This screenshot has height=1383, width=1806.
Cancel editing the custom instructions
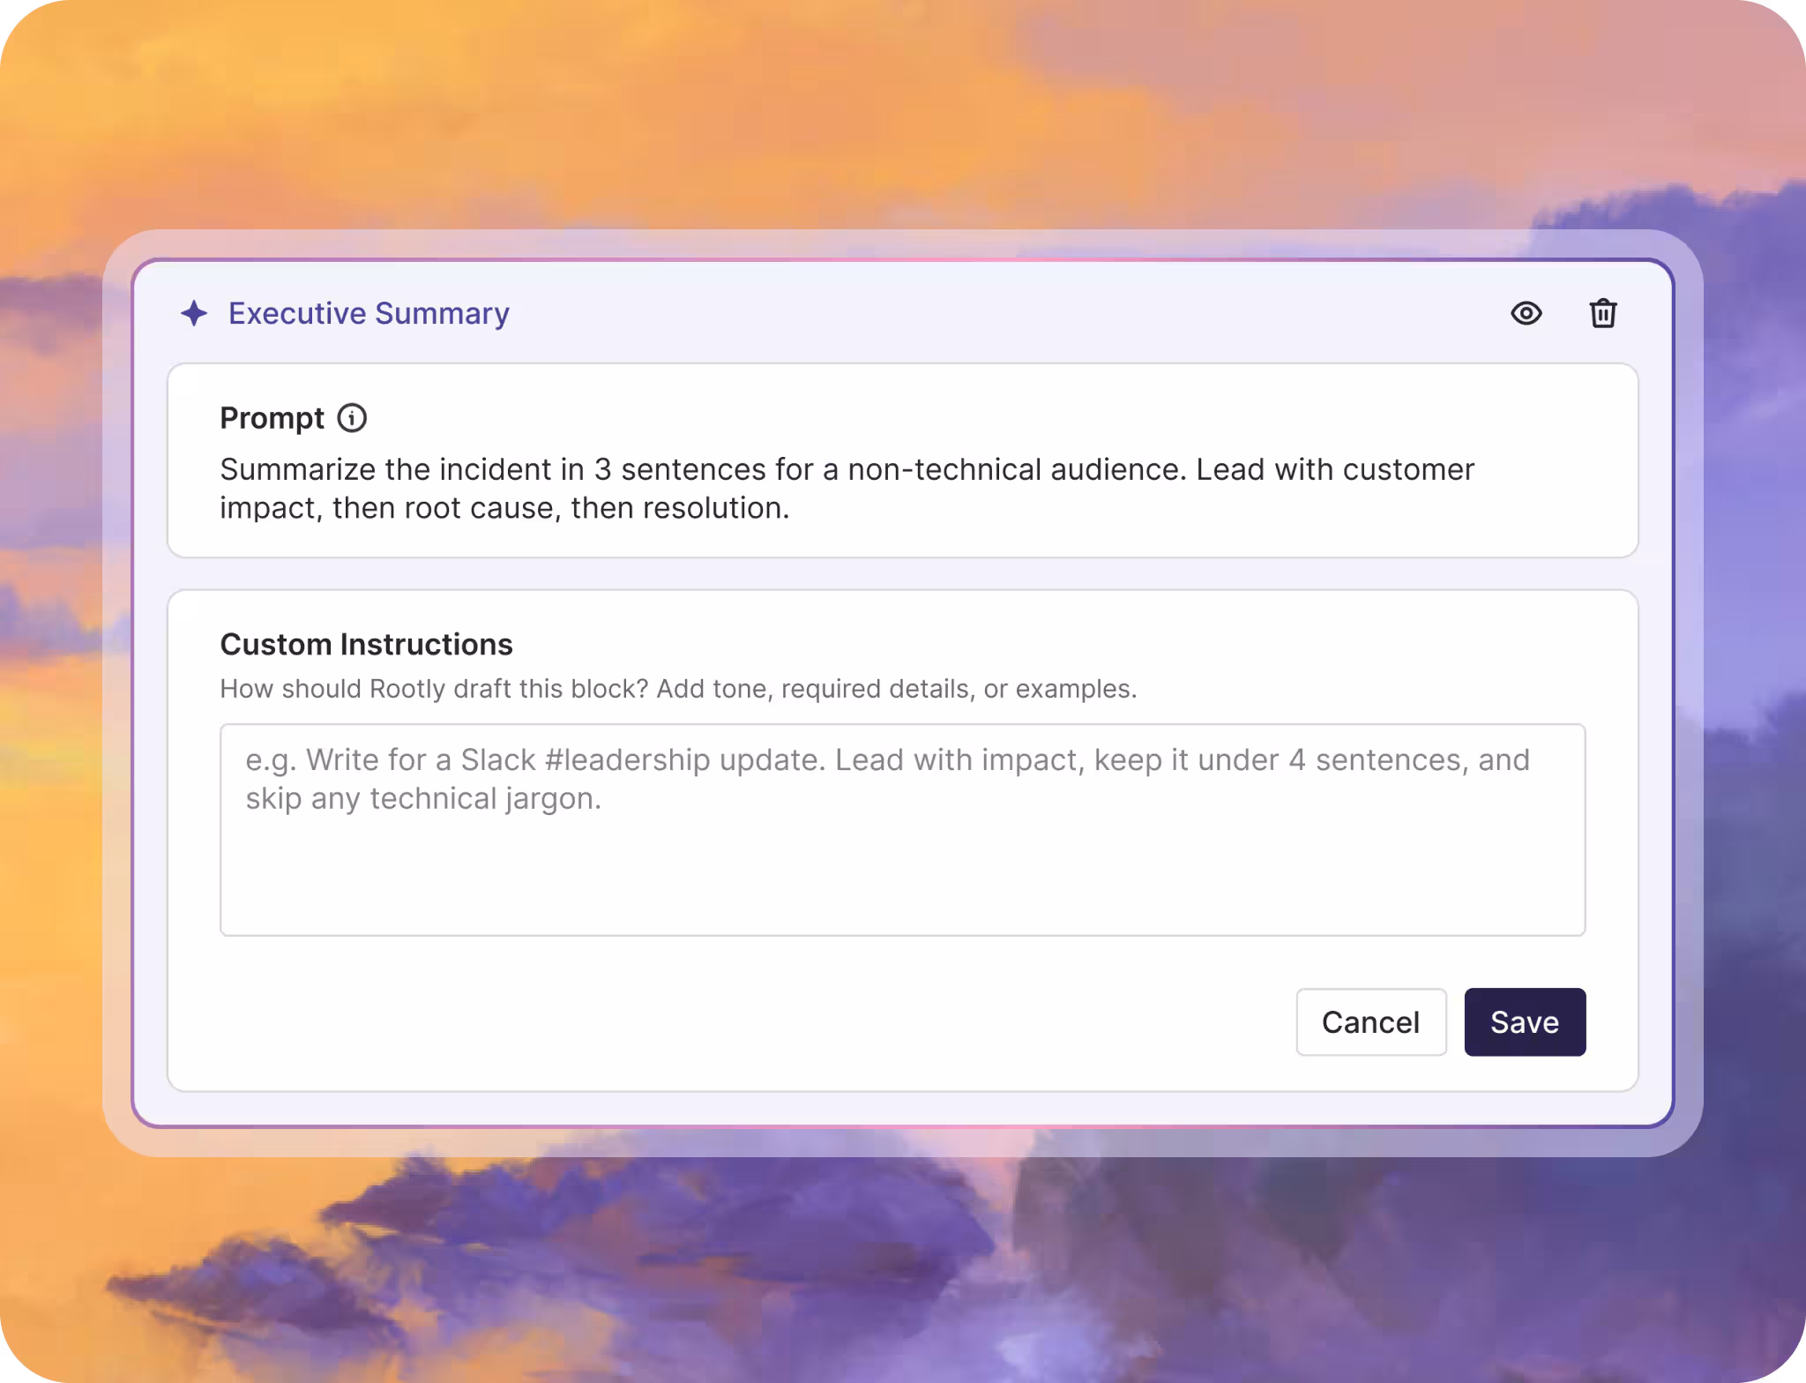(x=1371, y=1022)
